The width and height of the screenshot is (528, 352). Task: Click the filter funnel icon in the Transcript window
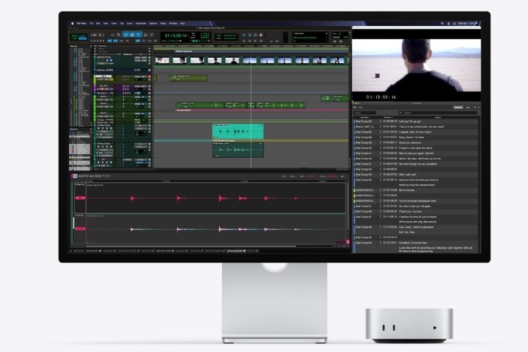click(401, 113)
